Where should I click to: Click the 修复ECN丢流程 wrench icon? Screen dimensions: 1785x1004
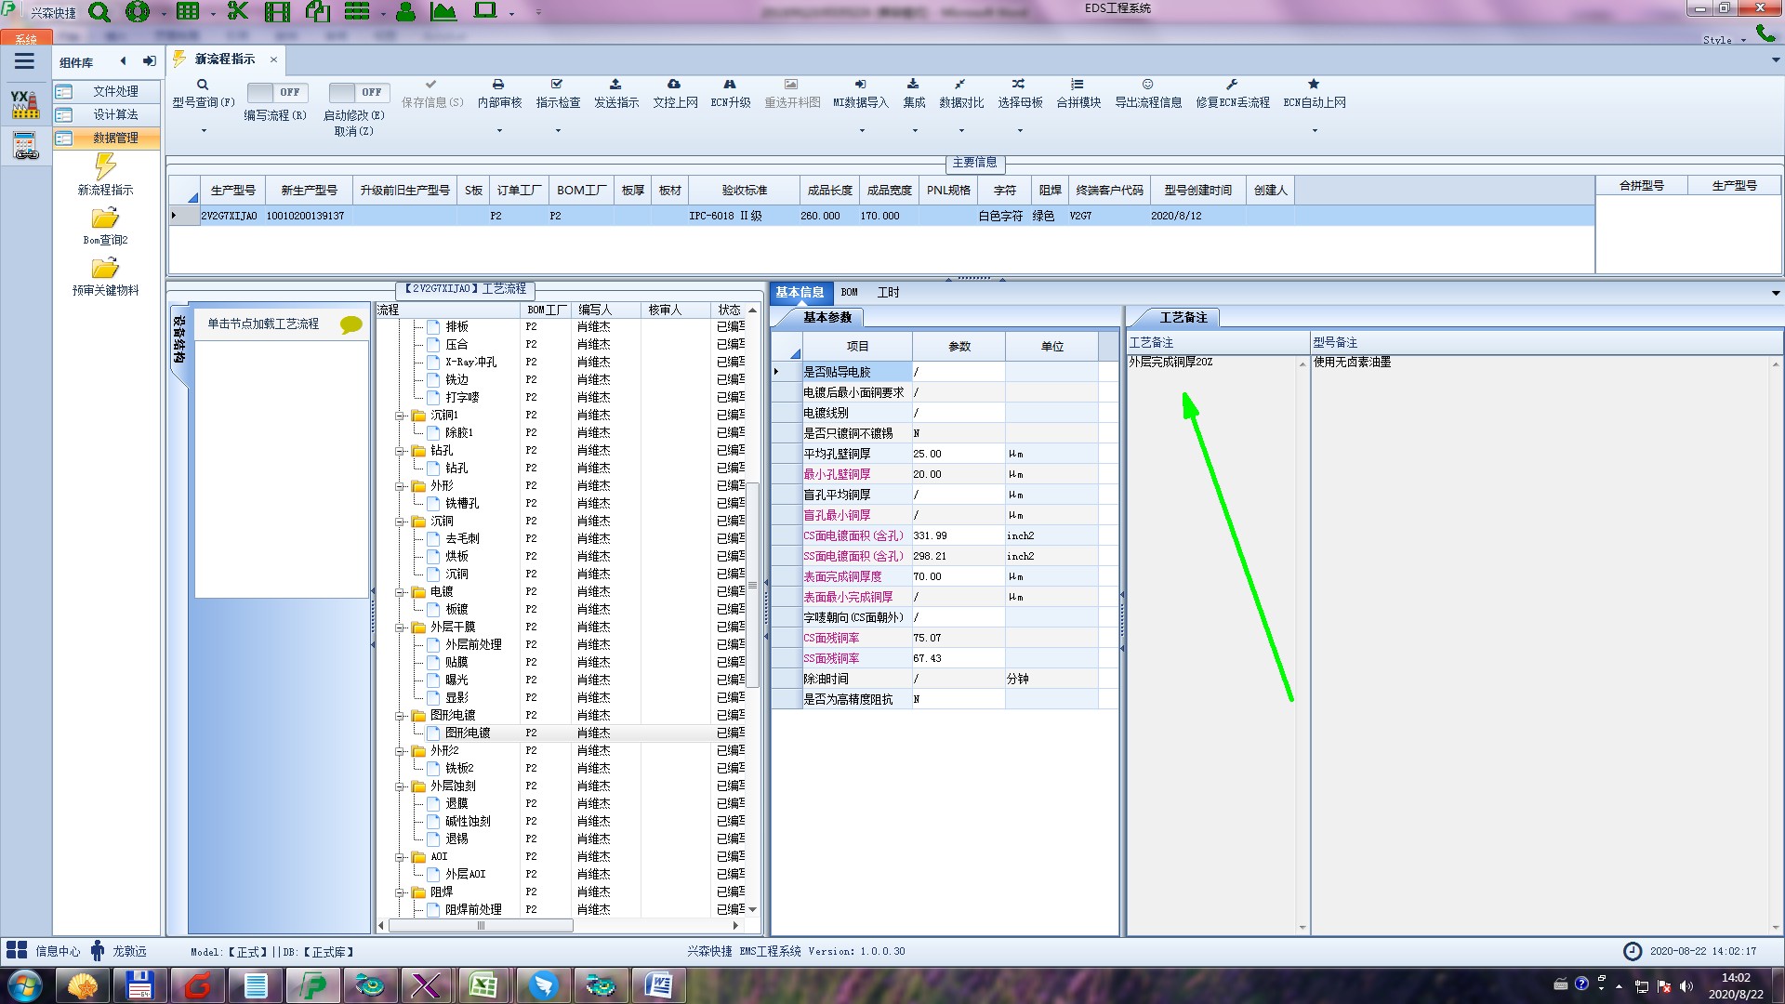point(1232,85)
